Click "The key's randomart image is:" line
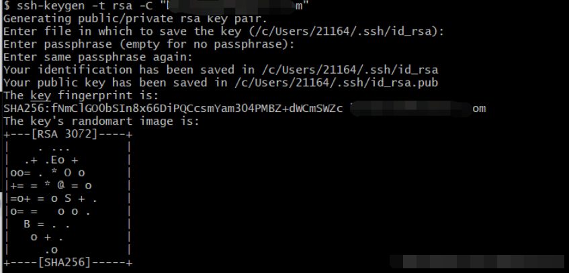 101,121
